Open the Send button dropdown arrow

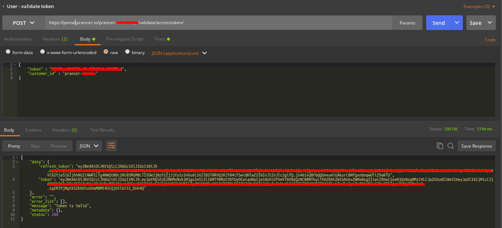tap(457, 23)
